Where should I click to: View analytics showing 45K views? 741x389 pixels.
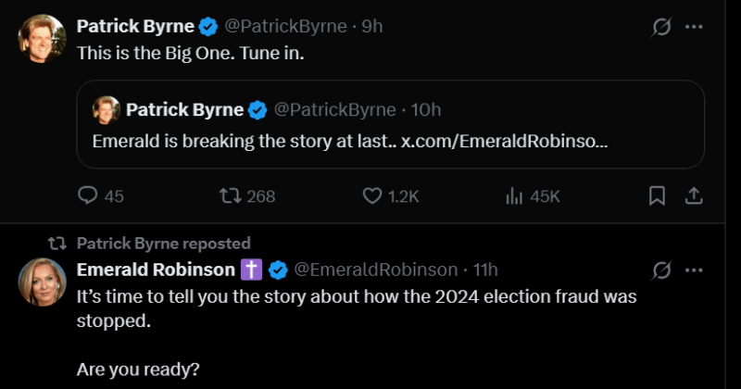click(x=515, y=195)
